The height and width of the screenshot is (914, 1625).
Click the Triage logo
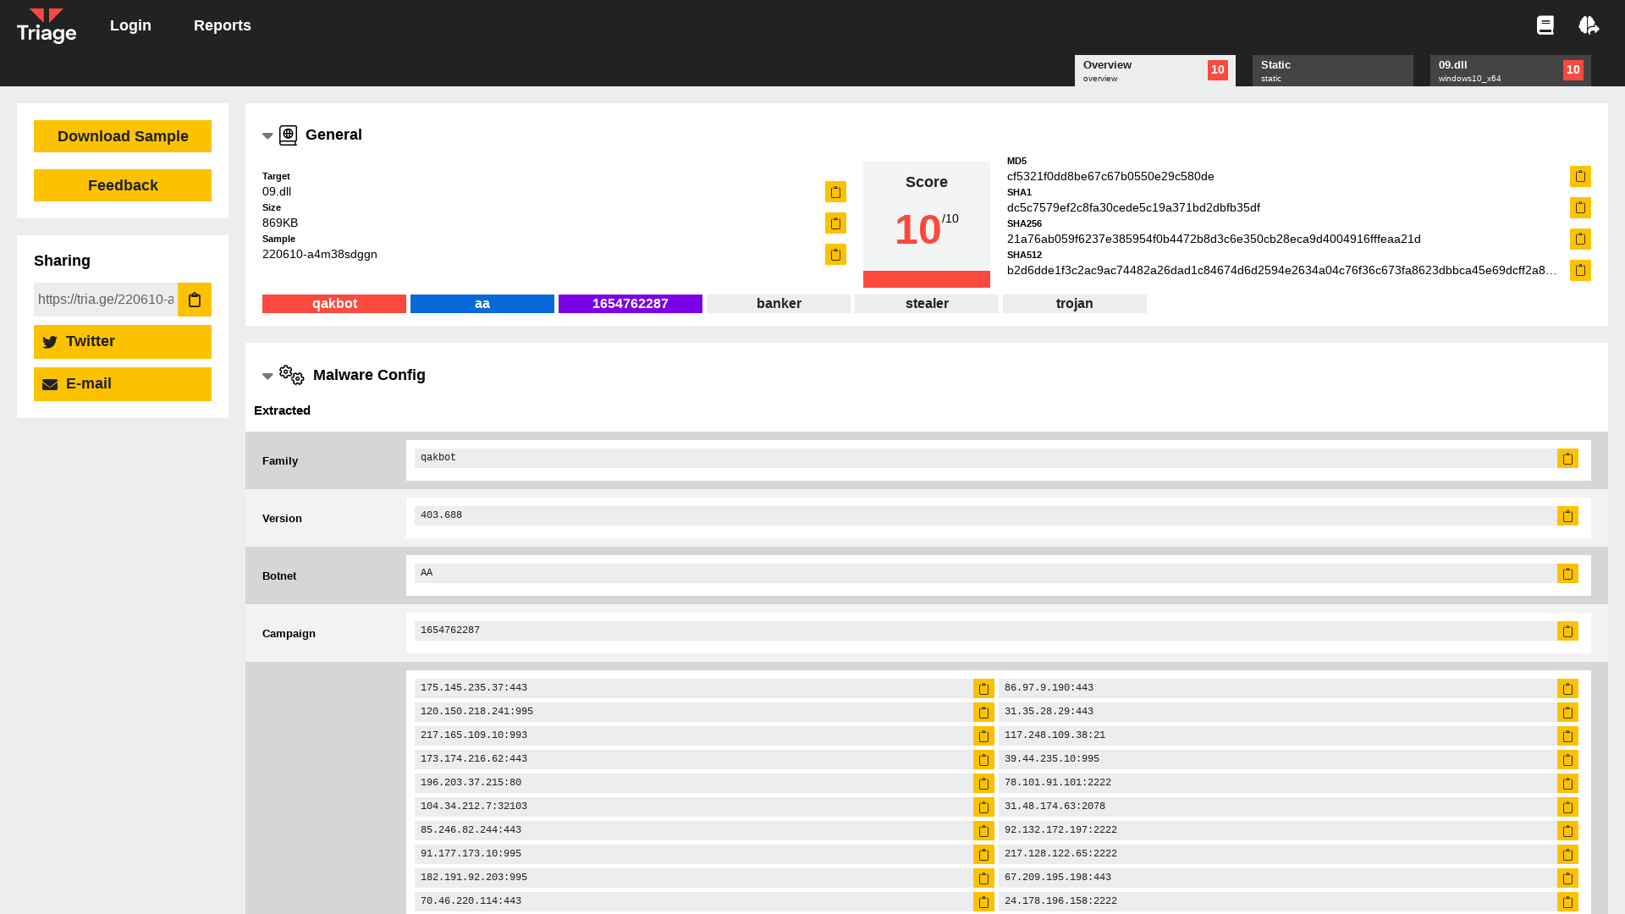click(x=47, y=25)
